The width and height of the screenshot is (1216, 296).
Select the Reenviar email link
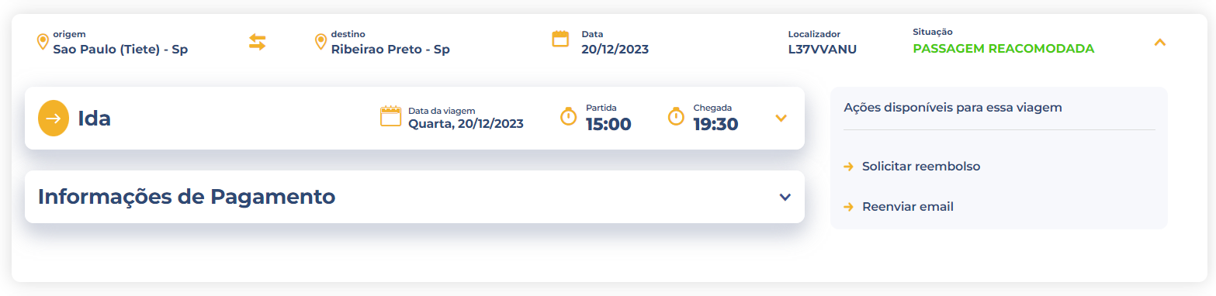point(908,207)
